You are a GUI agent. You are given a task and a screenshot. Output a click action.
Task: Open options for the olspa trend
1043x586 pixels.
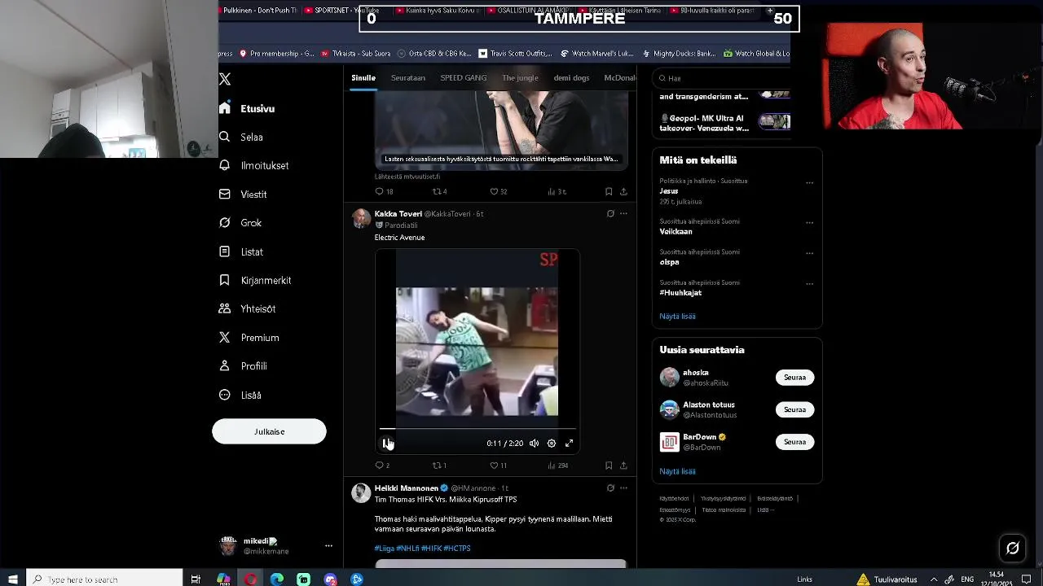[809, 253]
